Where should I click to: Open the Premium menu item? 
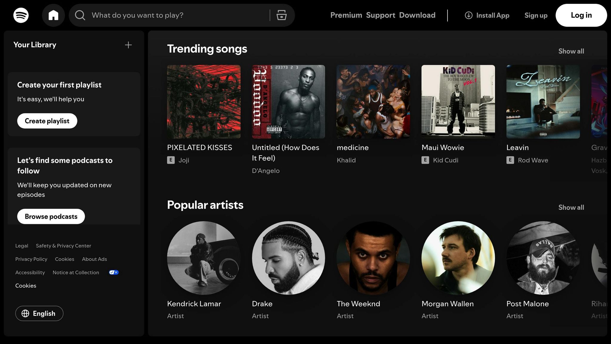pyautogui.click(x=346, y=15)
